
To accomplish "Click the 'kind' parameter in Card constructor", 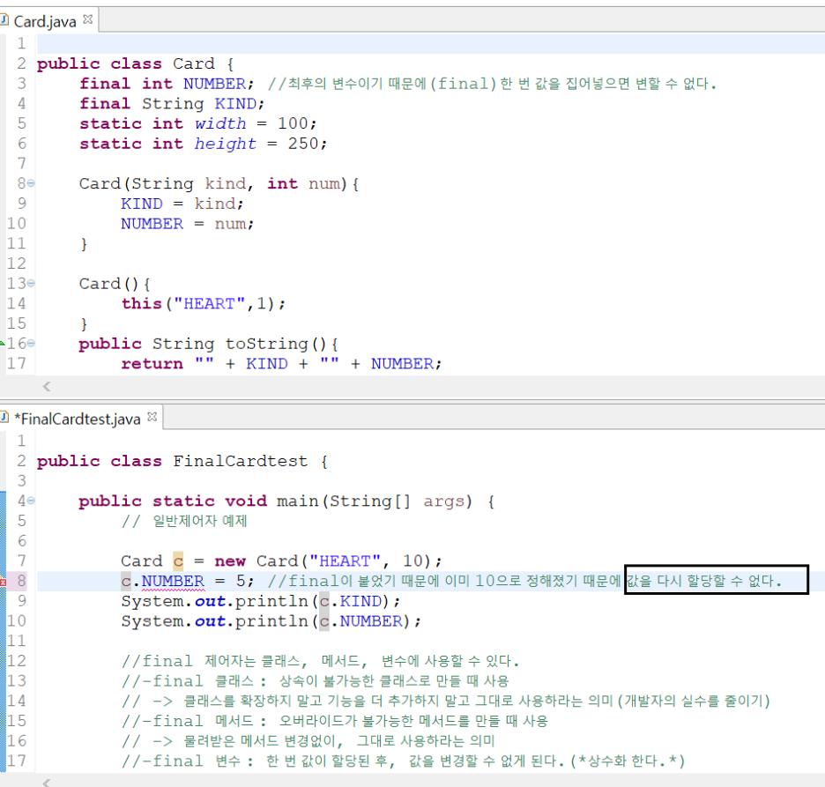I will (x=225, y=183).
